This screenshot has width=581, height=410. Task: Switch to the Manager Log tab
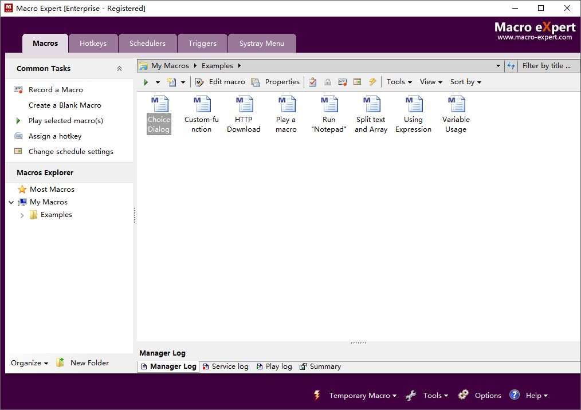coord(168,366)
